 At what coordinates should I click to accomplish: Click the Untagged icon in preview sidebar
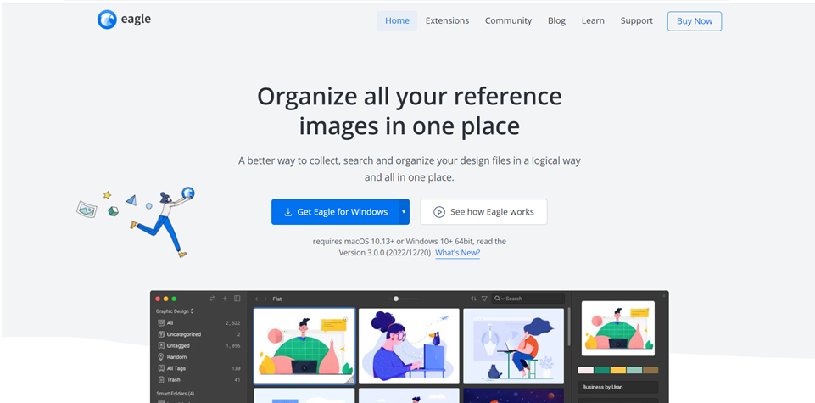pyautogui.click(x=161, y=346)
